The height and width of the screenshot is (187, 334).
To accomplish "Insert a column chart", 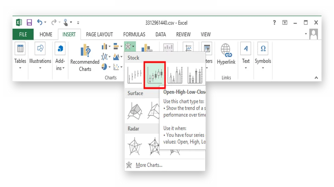I will pyautogui.click(x=104, y=46).
